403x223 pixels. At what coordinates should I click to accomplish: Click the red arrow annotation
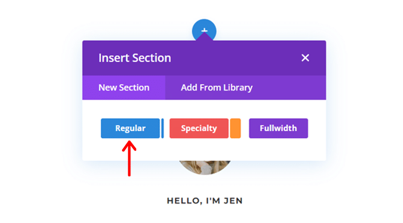[129, 158]
